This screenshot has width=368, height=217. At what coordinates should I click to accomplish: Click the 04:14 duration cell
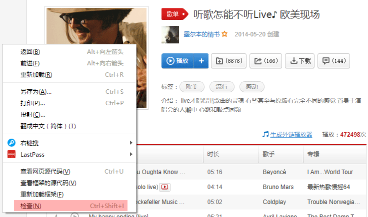214,187
